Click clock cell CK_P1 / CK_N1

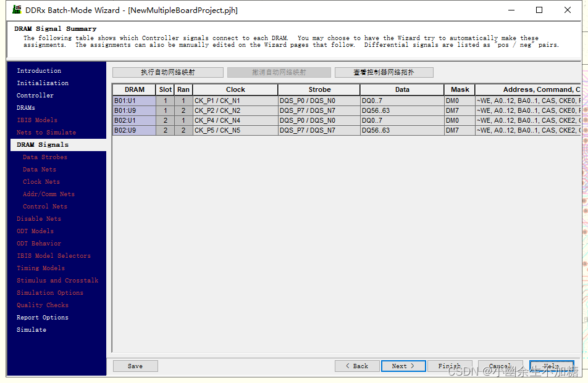235,101
